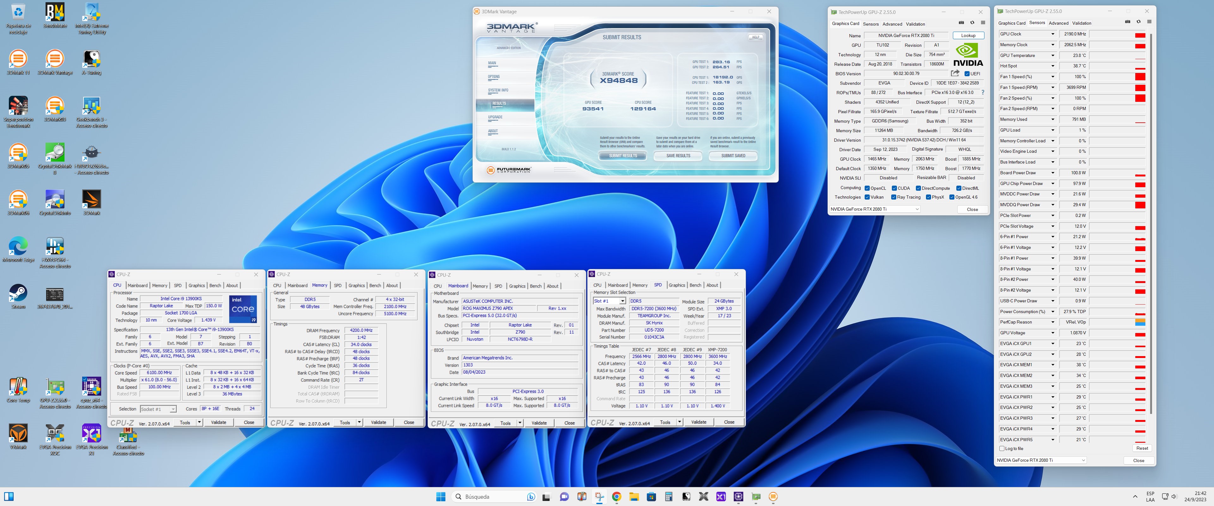
Task: Toggle the Vulkan checkbox in GPU-Z
Action: 867,197
